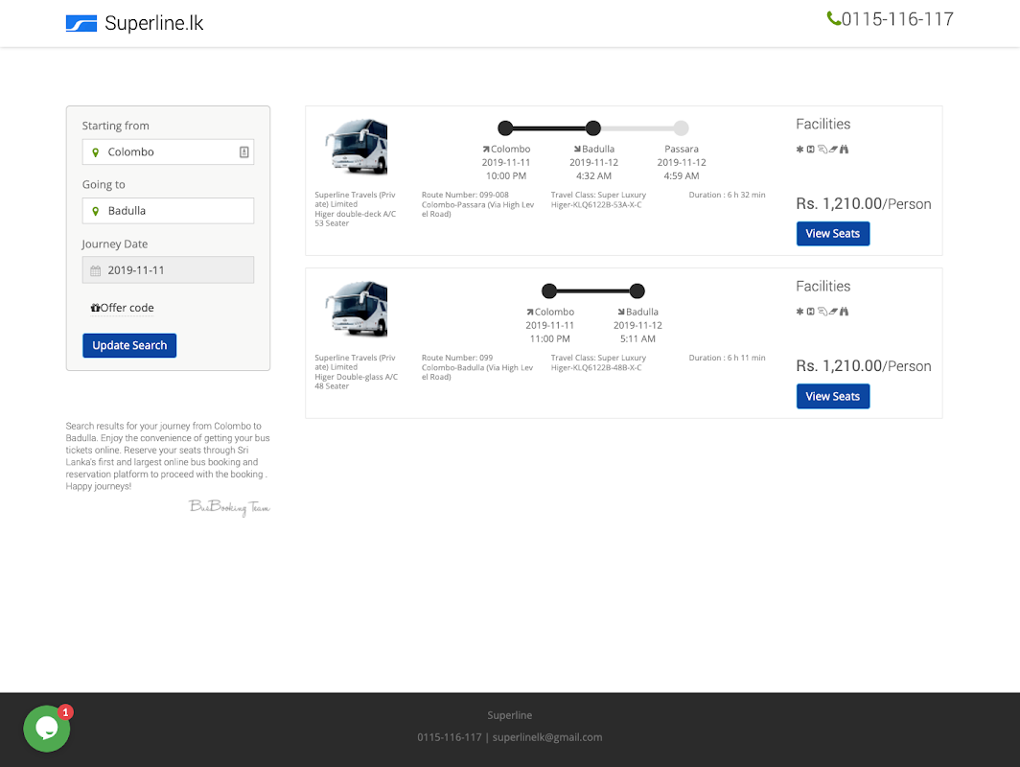
Task: Click the 'Route Number: 099' text of second bus
Action: click(457, 358)
